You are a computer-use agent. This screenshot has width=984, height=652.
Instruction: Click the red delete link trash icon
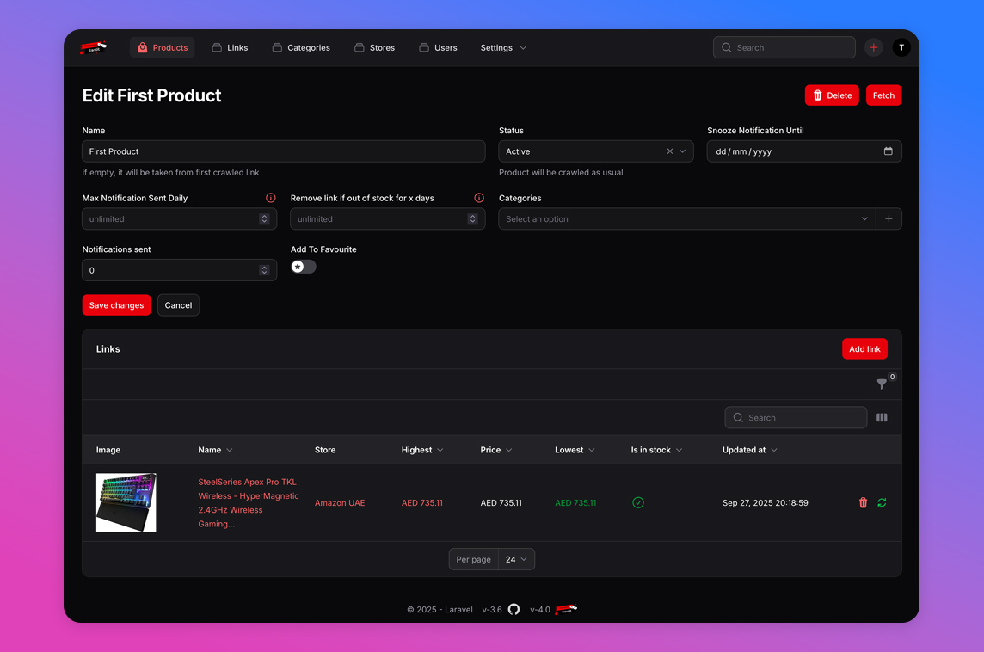pyautogui.click(x=864, y=503)
